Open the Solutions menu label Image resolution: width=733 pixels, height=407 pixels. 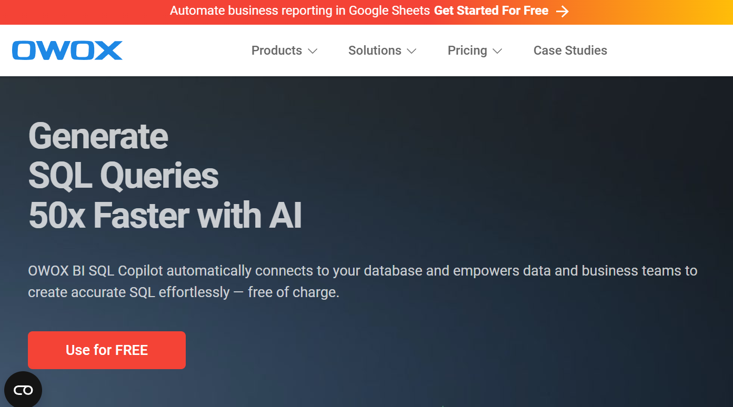coord(375,50)
